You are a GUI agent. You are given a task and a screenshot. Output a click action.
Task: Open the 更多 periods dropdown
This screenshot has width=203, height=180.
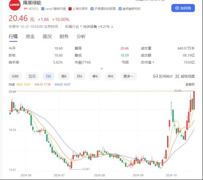[x=128, y=76]
